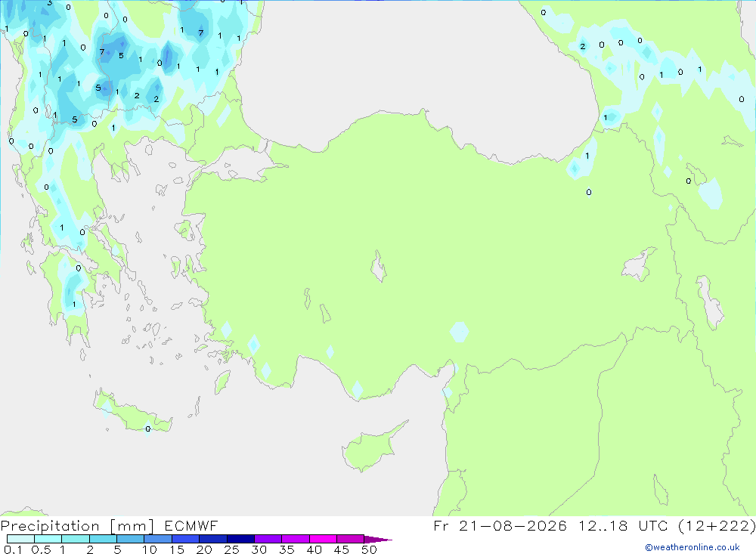This screenshot has width=756, height=554.
Task: Select the 45 to 50 legend swatch
Action: [351, 539]
